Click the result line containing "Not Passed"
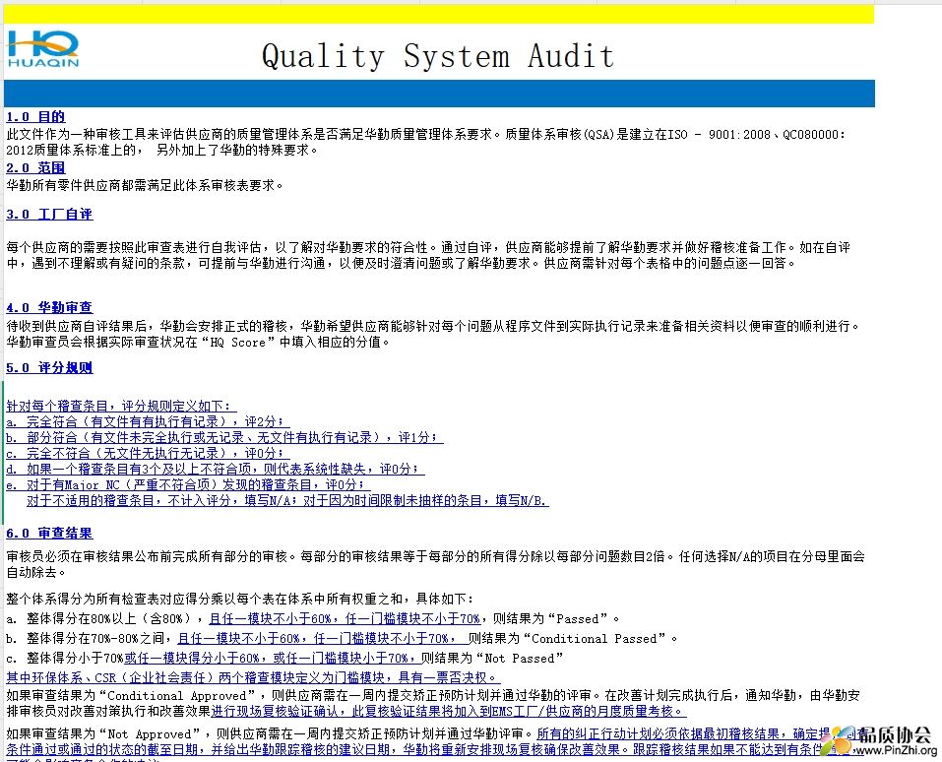 [284, 658]
